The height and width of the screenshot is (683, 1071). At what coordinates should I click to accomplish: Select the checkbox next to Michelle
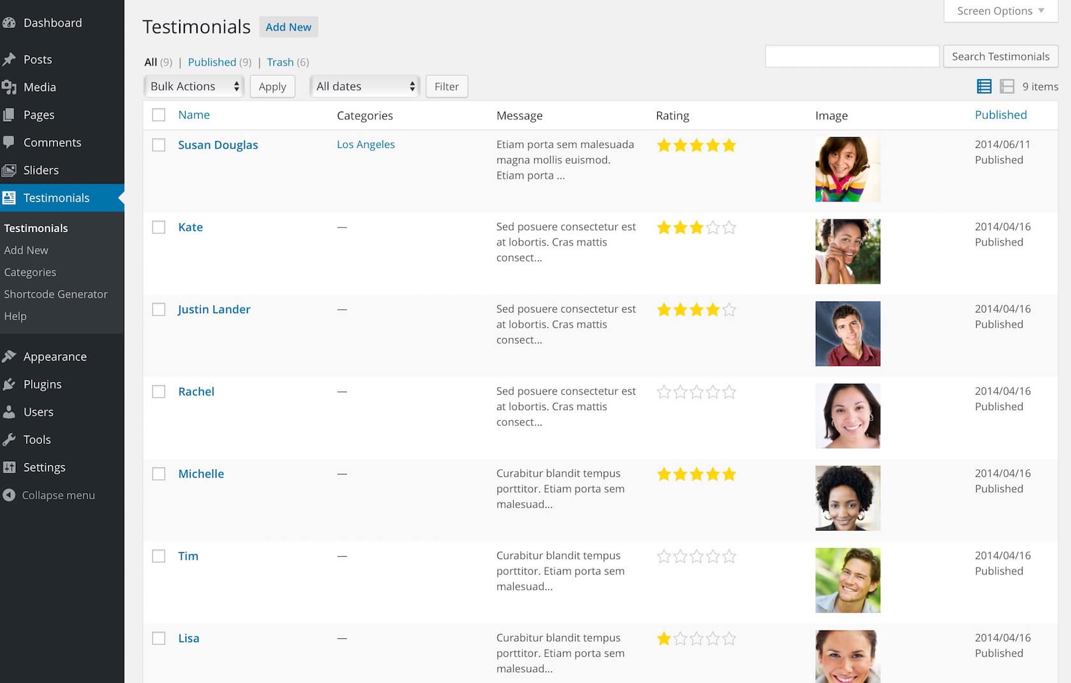tap(159, 474)
